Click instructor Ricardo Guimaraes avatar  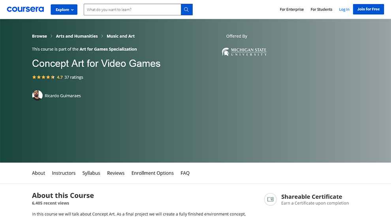tap(37, 95)
